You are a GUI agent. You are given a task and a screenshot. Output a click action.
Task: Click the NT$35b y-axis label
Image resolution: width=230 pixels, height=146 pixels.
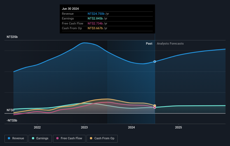[x=12, y=37]
